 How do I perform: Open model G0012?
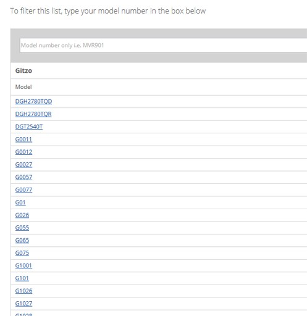pyautogui.click(x=23, y=152)
